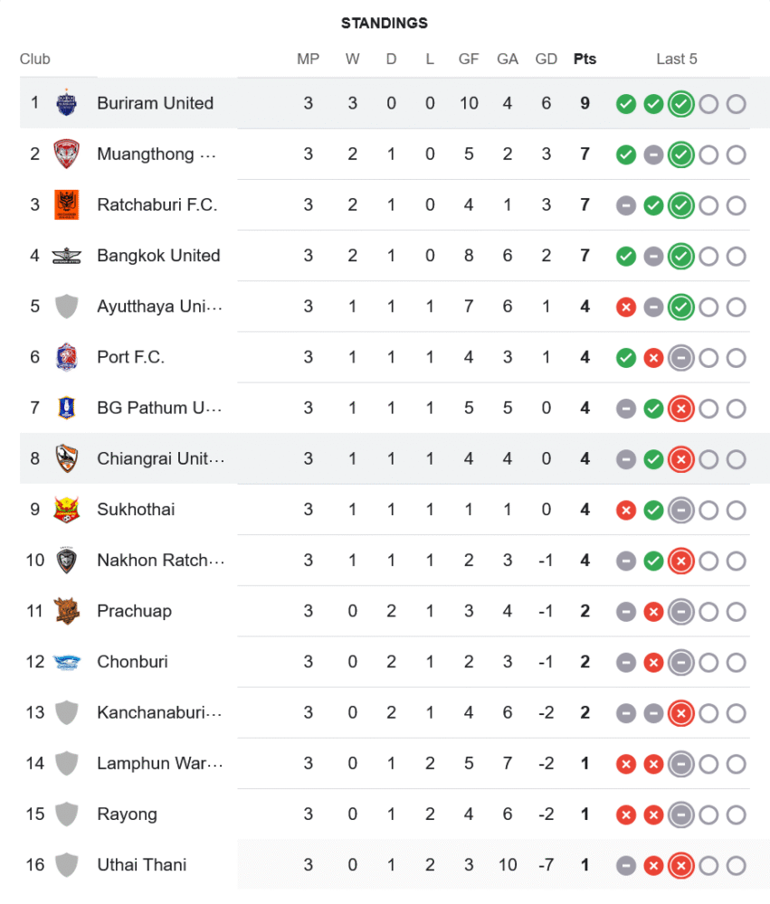Click the Last 5 column header
This screenshot has height=904, width=770.
(677, 59)
